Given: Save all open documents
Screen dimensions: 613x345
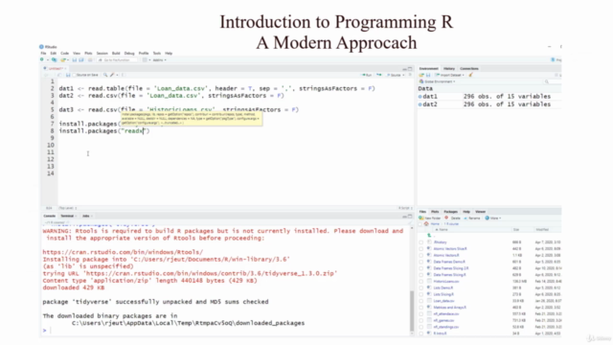Looking at the screenshot, I should coord(81,59).
